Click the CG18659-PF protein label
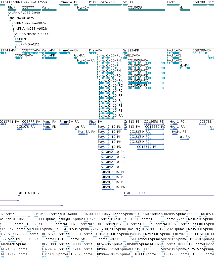 coord(147,147)
